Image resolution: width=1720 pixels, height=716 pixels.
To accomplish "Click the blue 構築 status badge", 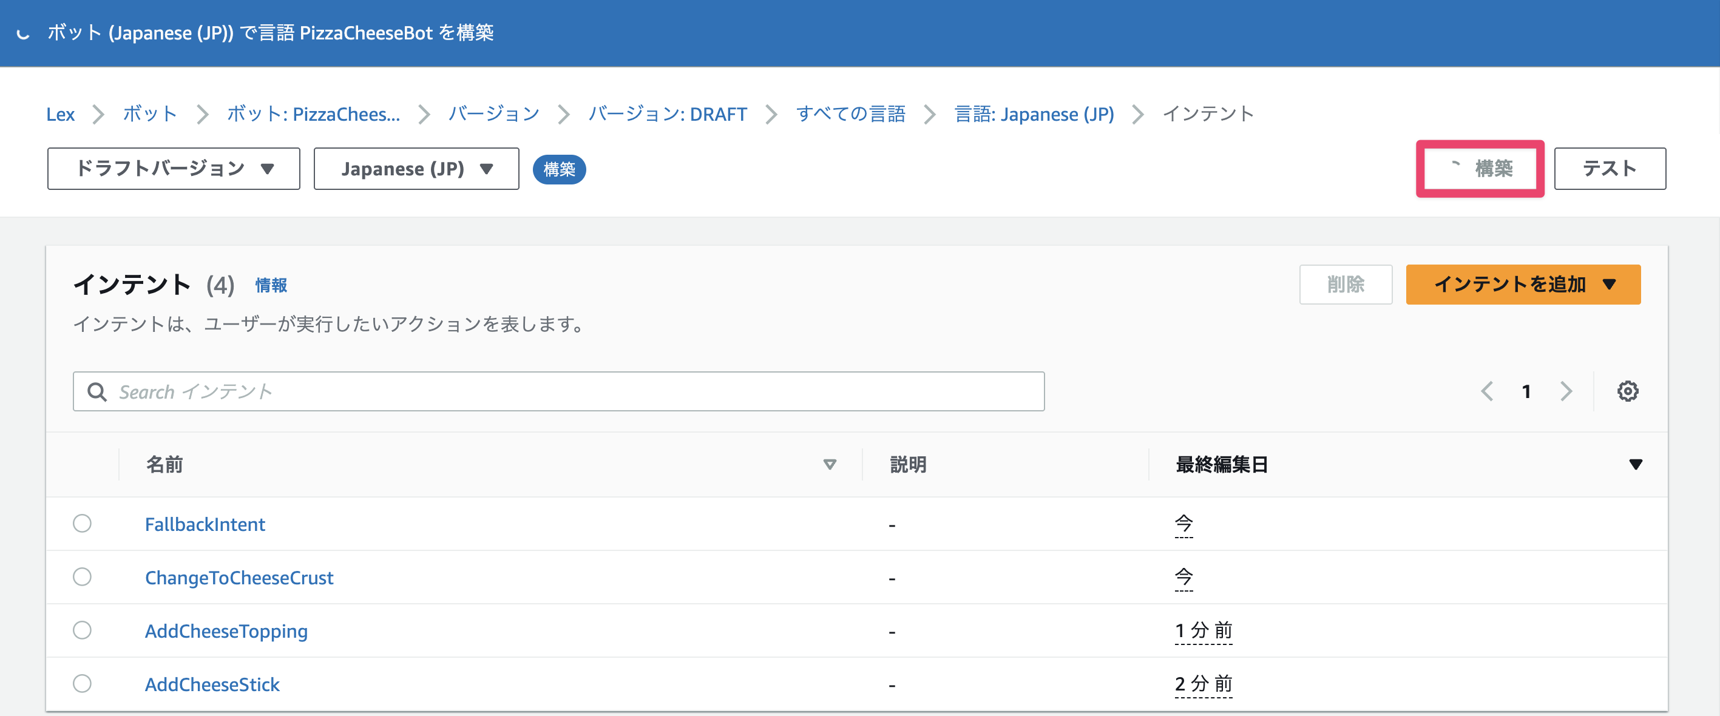I will 560,169.
